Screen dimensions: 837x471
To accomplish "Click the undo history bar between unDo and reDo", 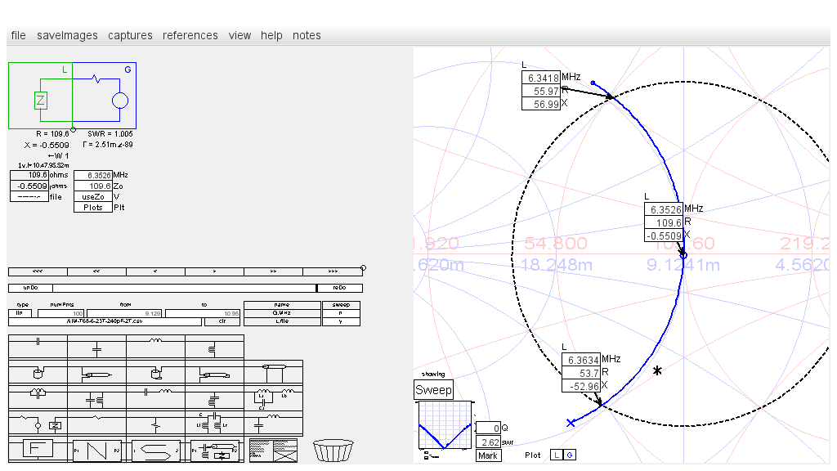I will (x=185, y=288).
